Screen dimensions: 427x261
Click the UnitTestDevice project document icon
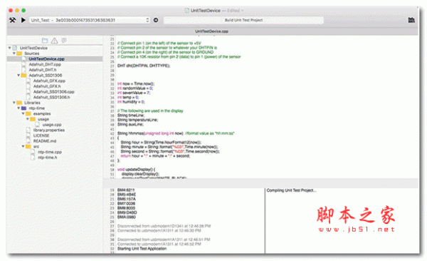(15, 48)
